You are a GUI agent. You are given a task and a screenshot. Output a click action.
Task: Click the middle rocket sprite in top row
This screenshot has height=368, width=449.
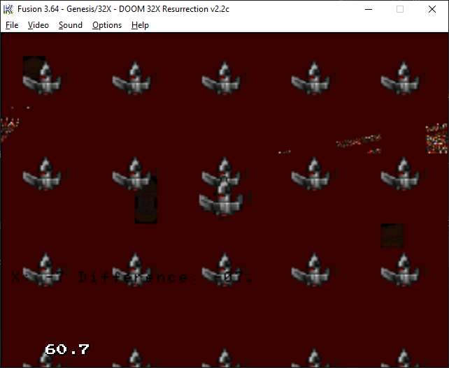pos(222,78)
